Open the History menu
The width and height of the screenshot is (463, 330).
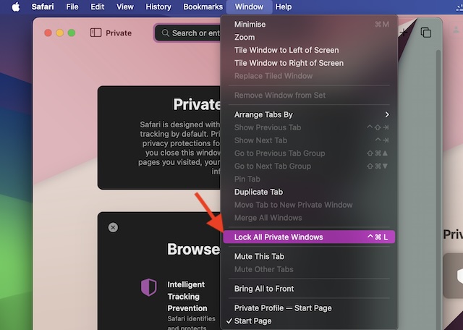158,7
